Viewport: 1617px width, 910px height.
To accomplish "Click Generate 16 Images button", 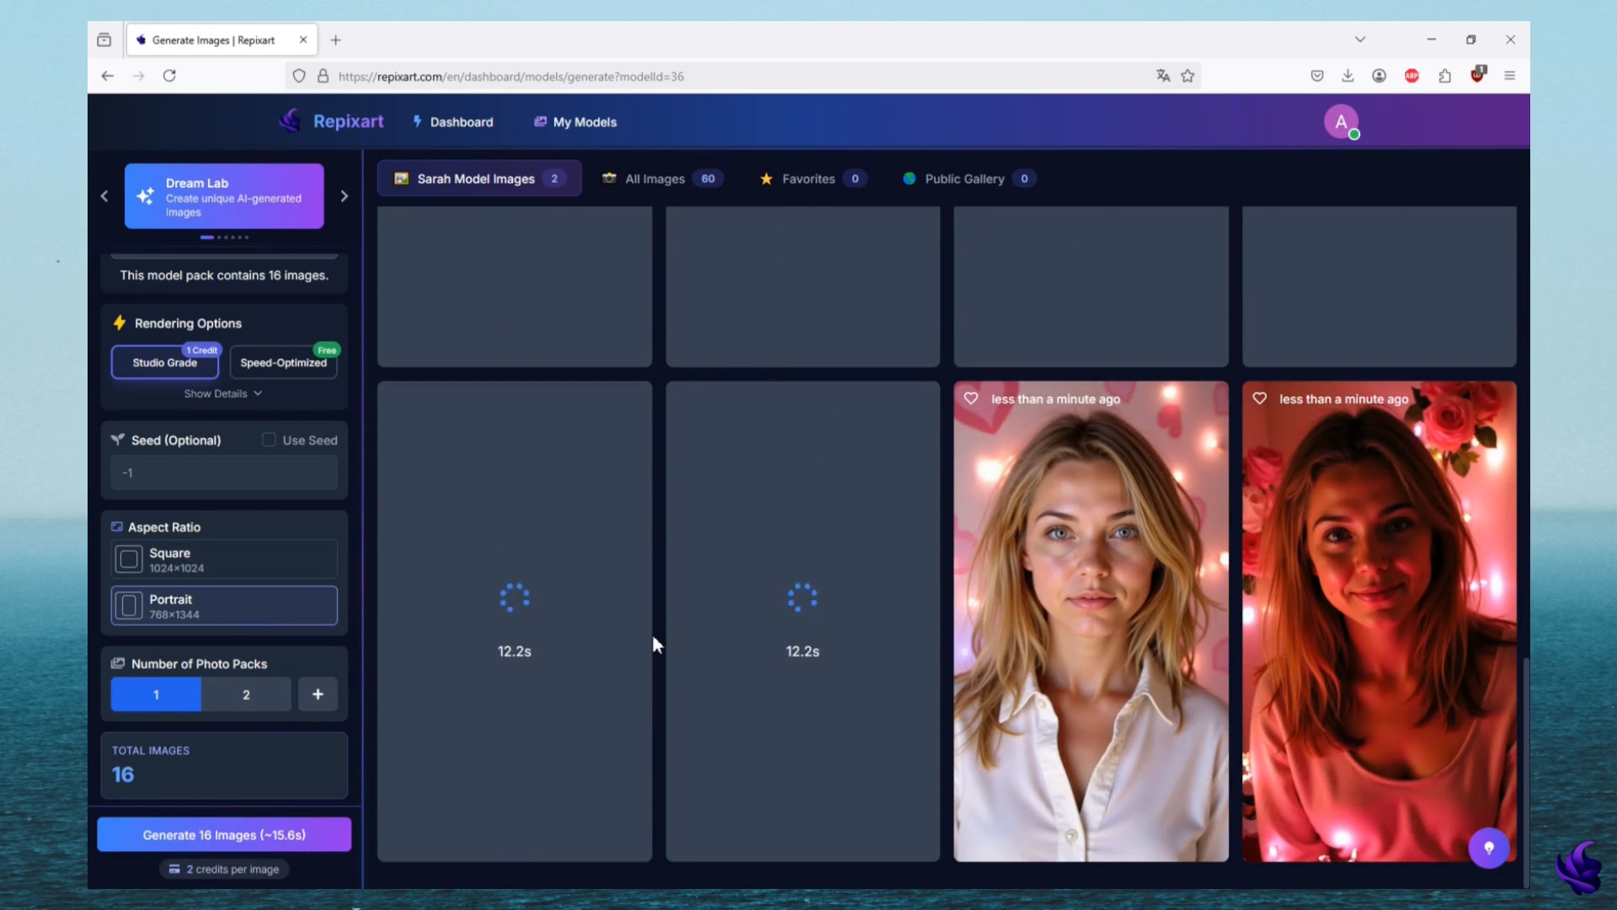I will 224,835.
